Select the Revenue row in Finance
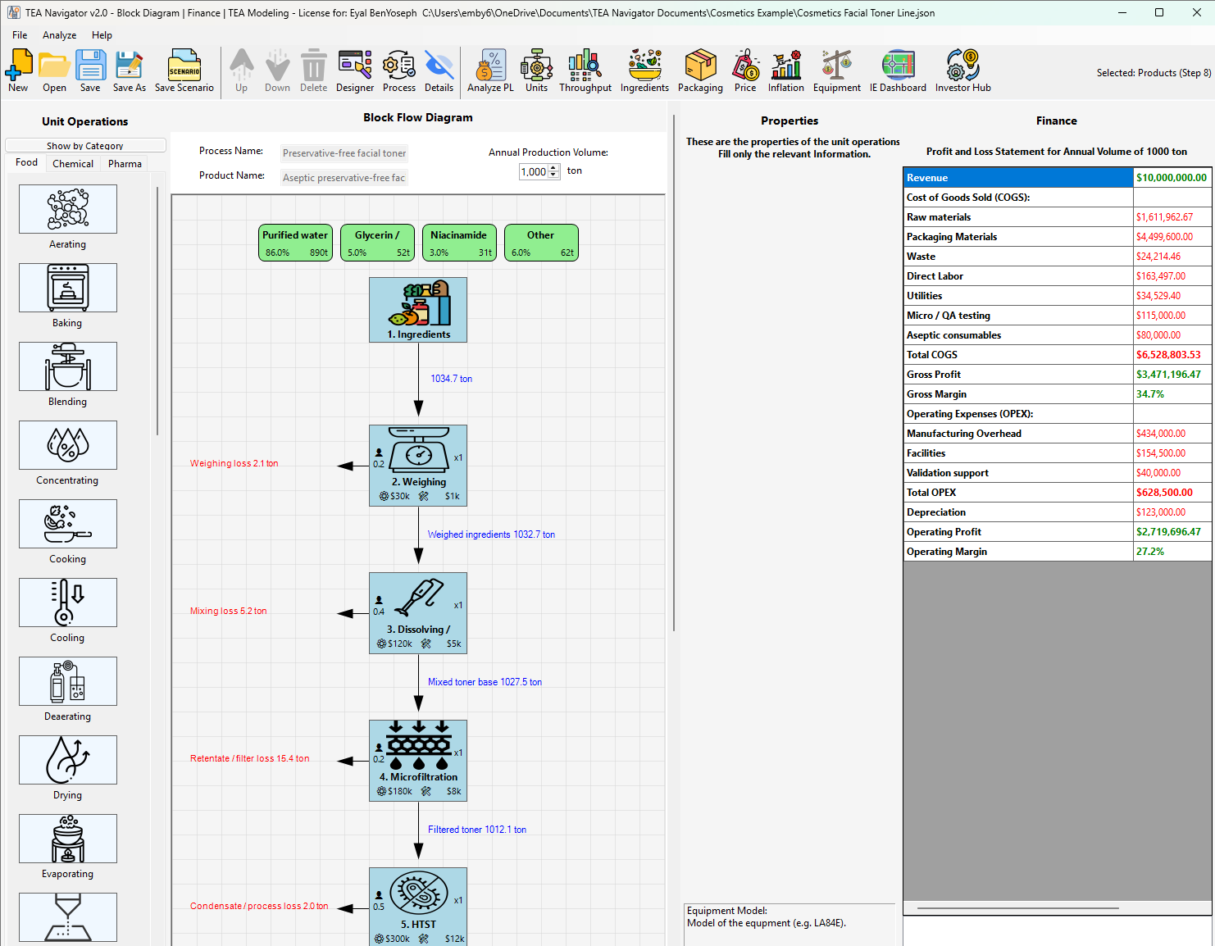The height and width of the screenshot is (946, 1215). 1058,178
